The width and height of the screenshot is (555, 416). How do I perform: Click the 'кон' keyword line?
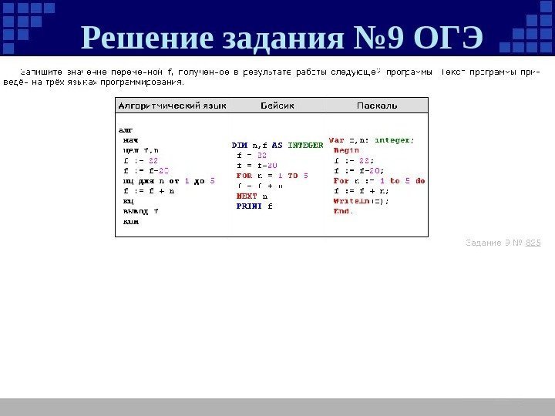(131, 222)
